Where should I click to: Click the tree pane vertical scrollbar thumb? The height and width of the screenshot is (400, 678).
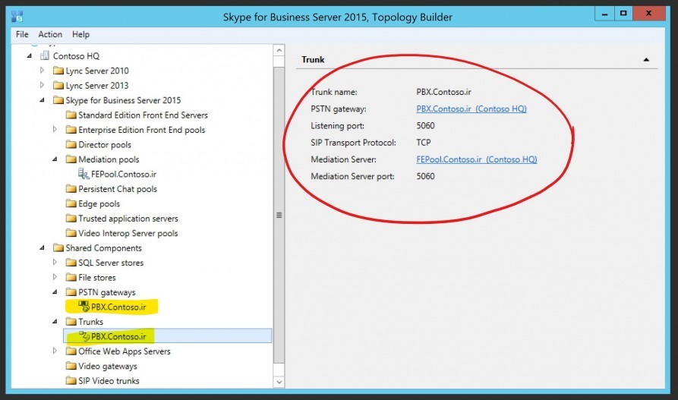(x=279, y=215)
